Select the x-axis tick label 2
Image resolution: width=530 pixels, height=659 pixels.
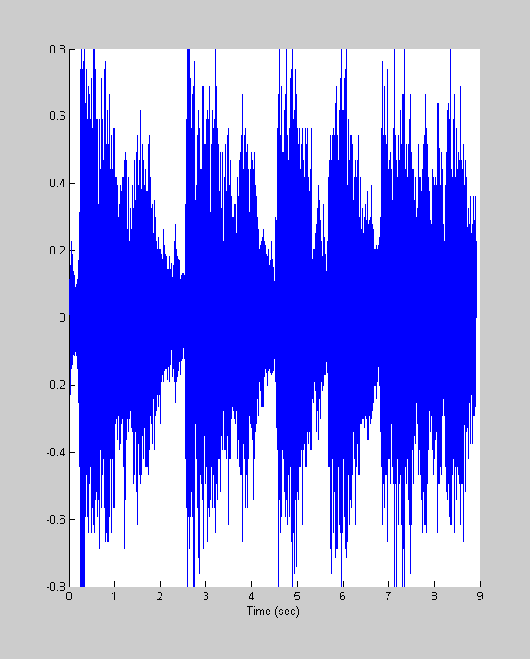[161, 596]
